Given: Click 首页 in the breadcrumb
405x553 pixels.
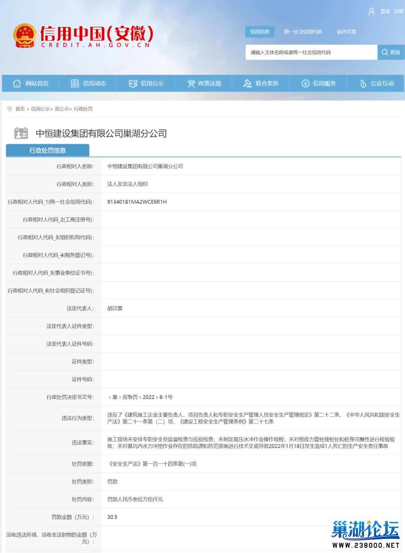Looking at the screenshot, I should [x=20, y=109].
